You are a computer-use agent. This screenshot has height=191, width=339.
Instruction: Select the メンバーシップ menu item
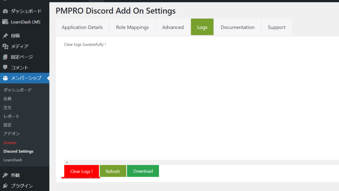pyautogui.click(x=24, y=78)
